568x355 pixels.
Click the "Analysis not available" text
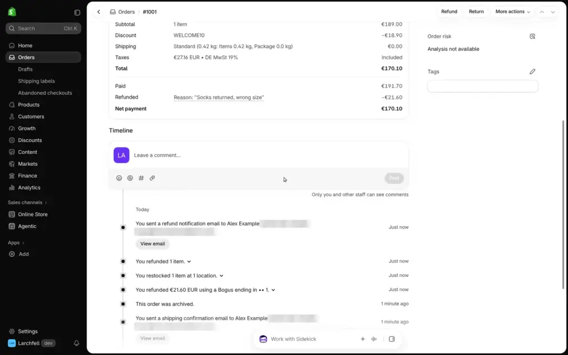point(453,49)
